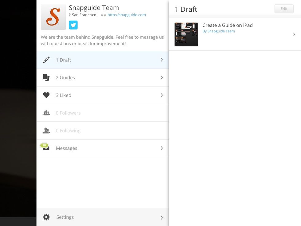Image resolution: width=301 pixels, height=226 pixels.
Task: Click the Followers people icon
Action: pyautogui.click(x=46, y=113)
